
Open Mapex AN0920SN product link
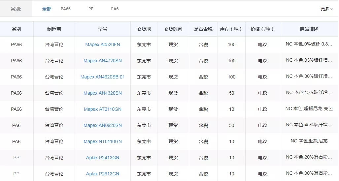pyautogui.click(x=102, y=125)
